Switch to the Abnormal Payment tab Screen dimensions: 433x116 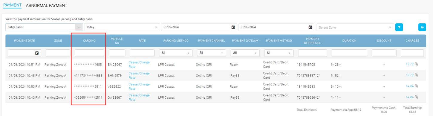(46, 5)
